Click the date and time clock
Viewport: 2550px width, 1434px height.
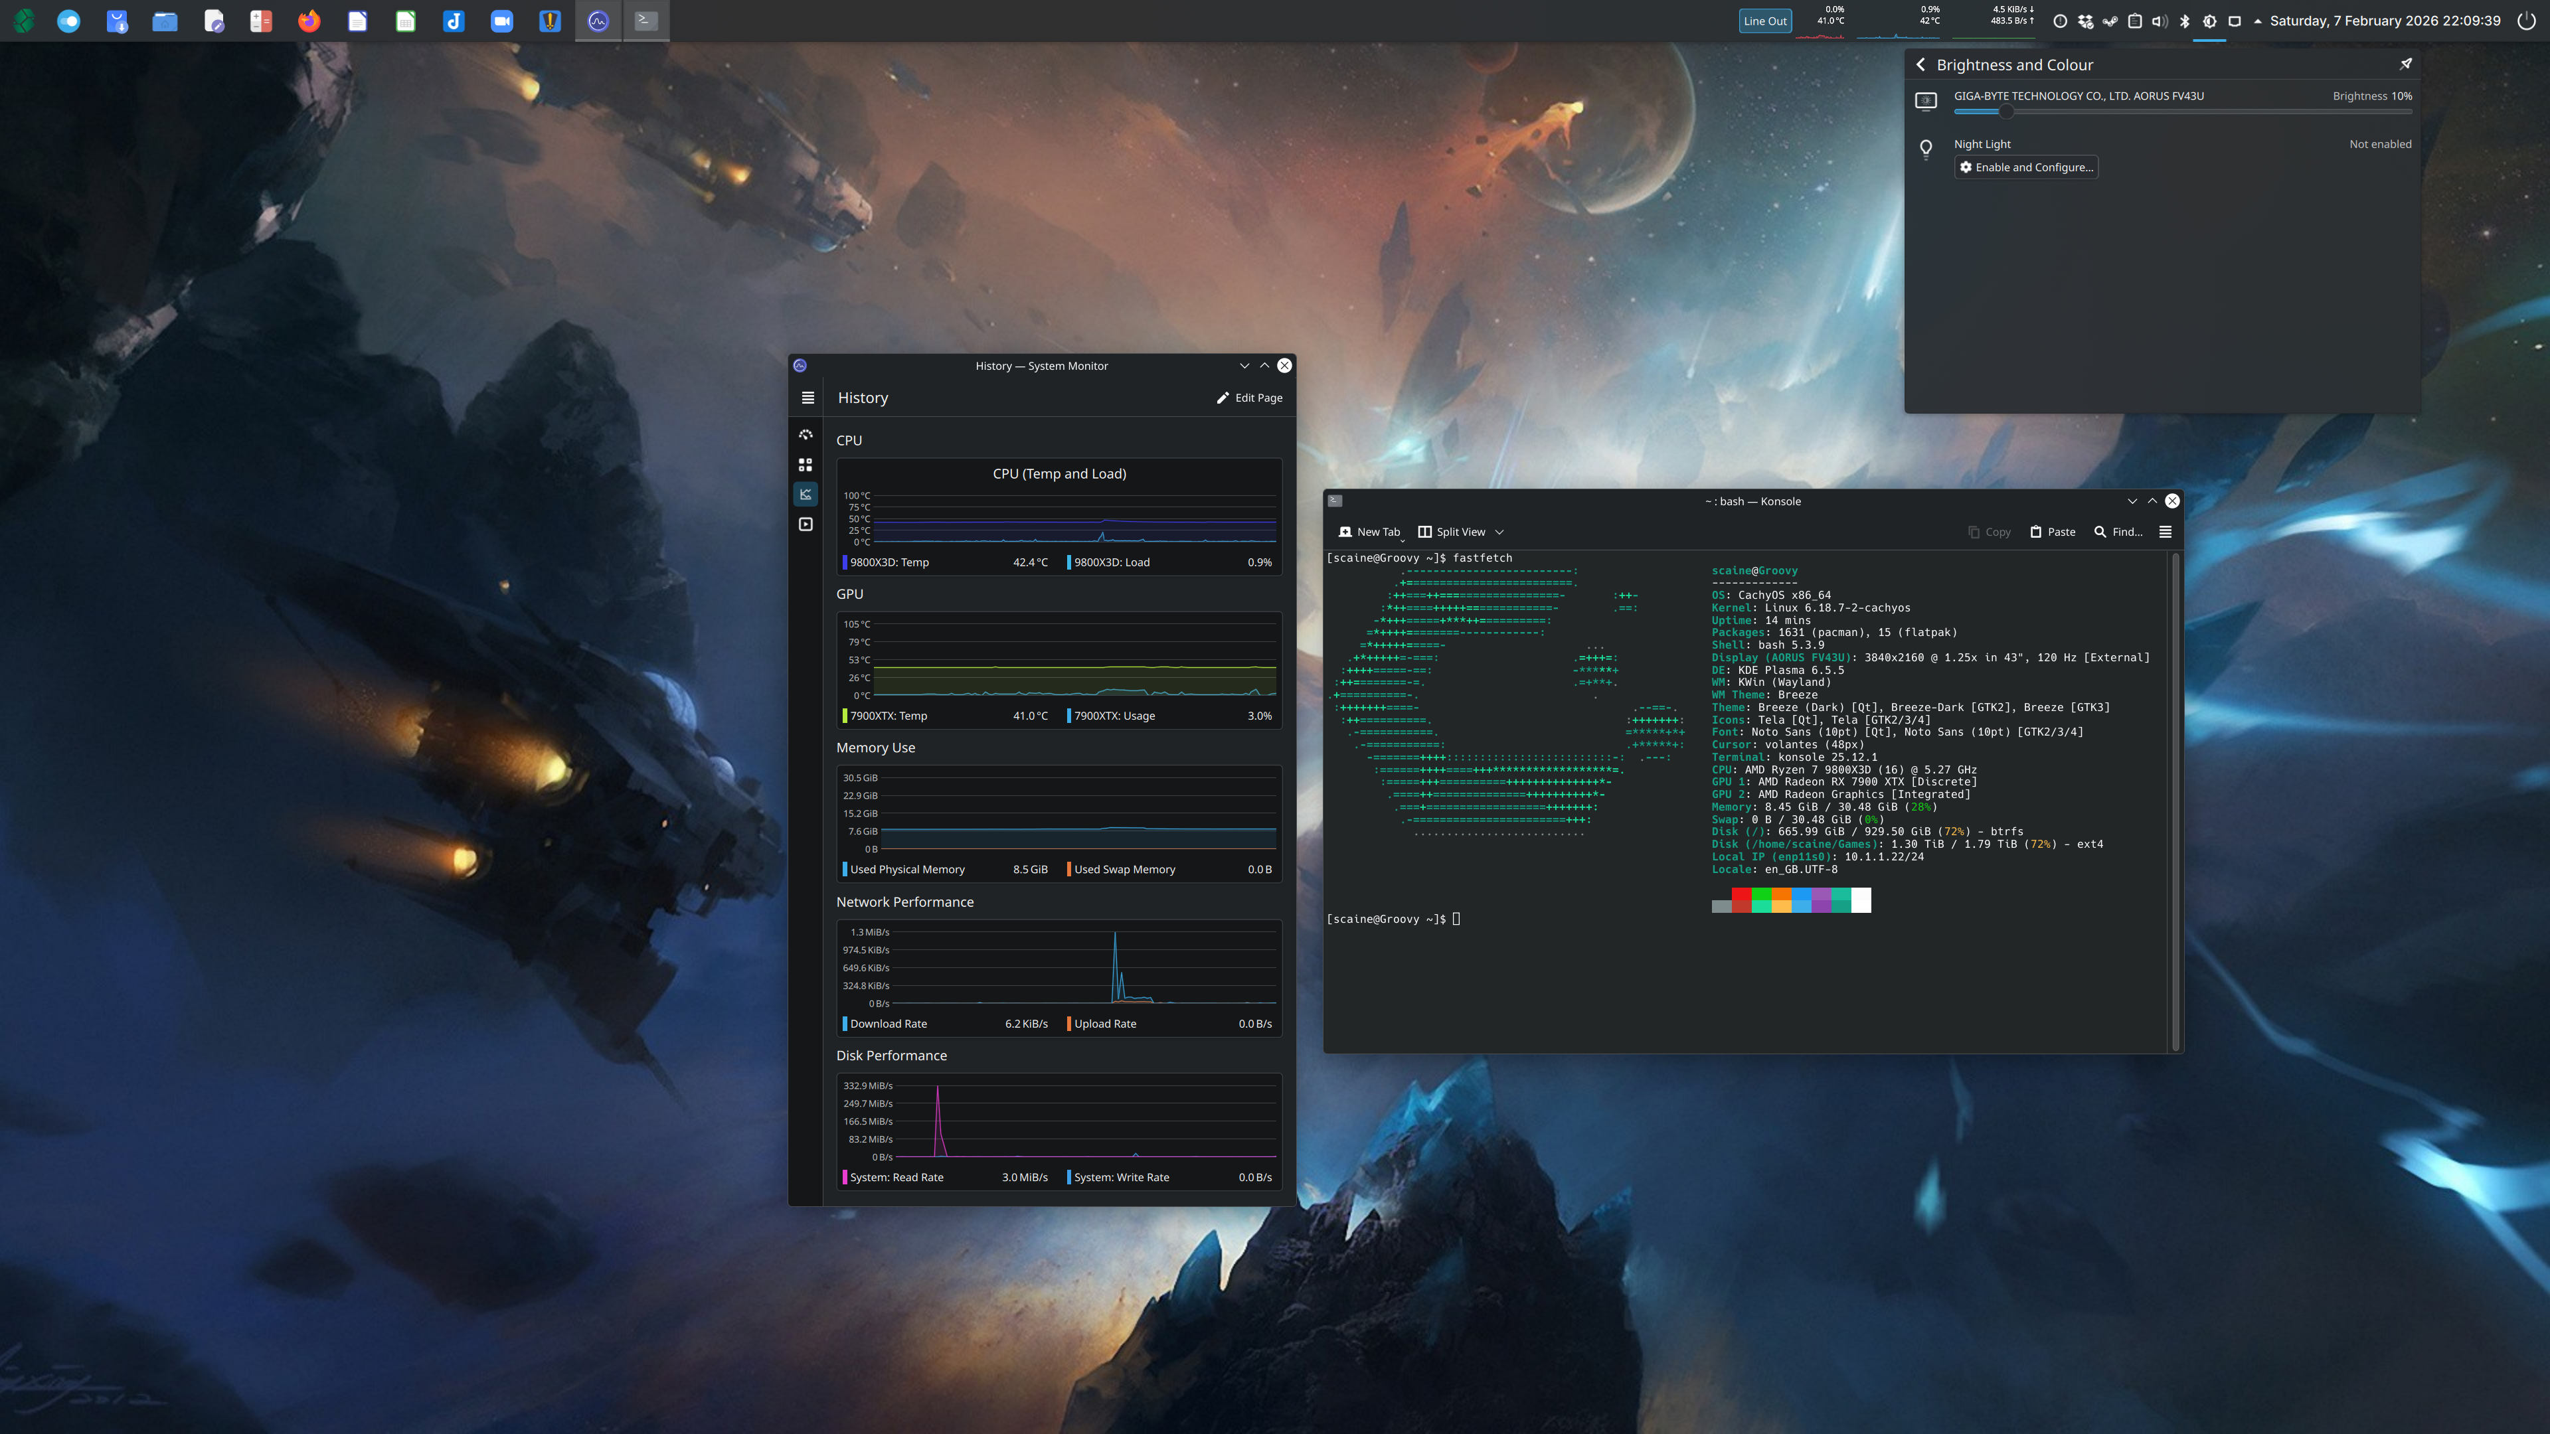click(x=2385, y=21)
